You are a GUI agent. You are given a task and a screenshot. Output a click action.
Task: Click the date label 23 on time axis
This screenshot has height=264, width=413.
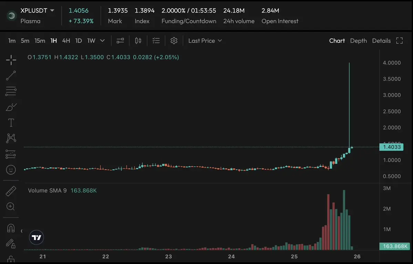[x=168, y=256]
